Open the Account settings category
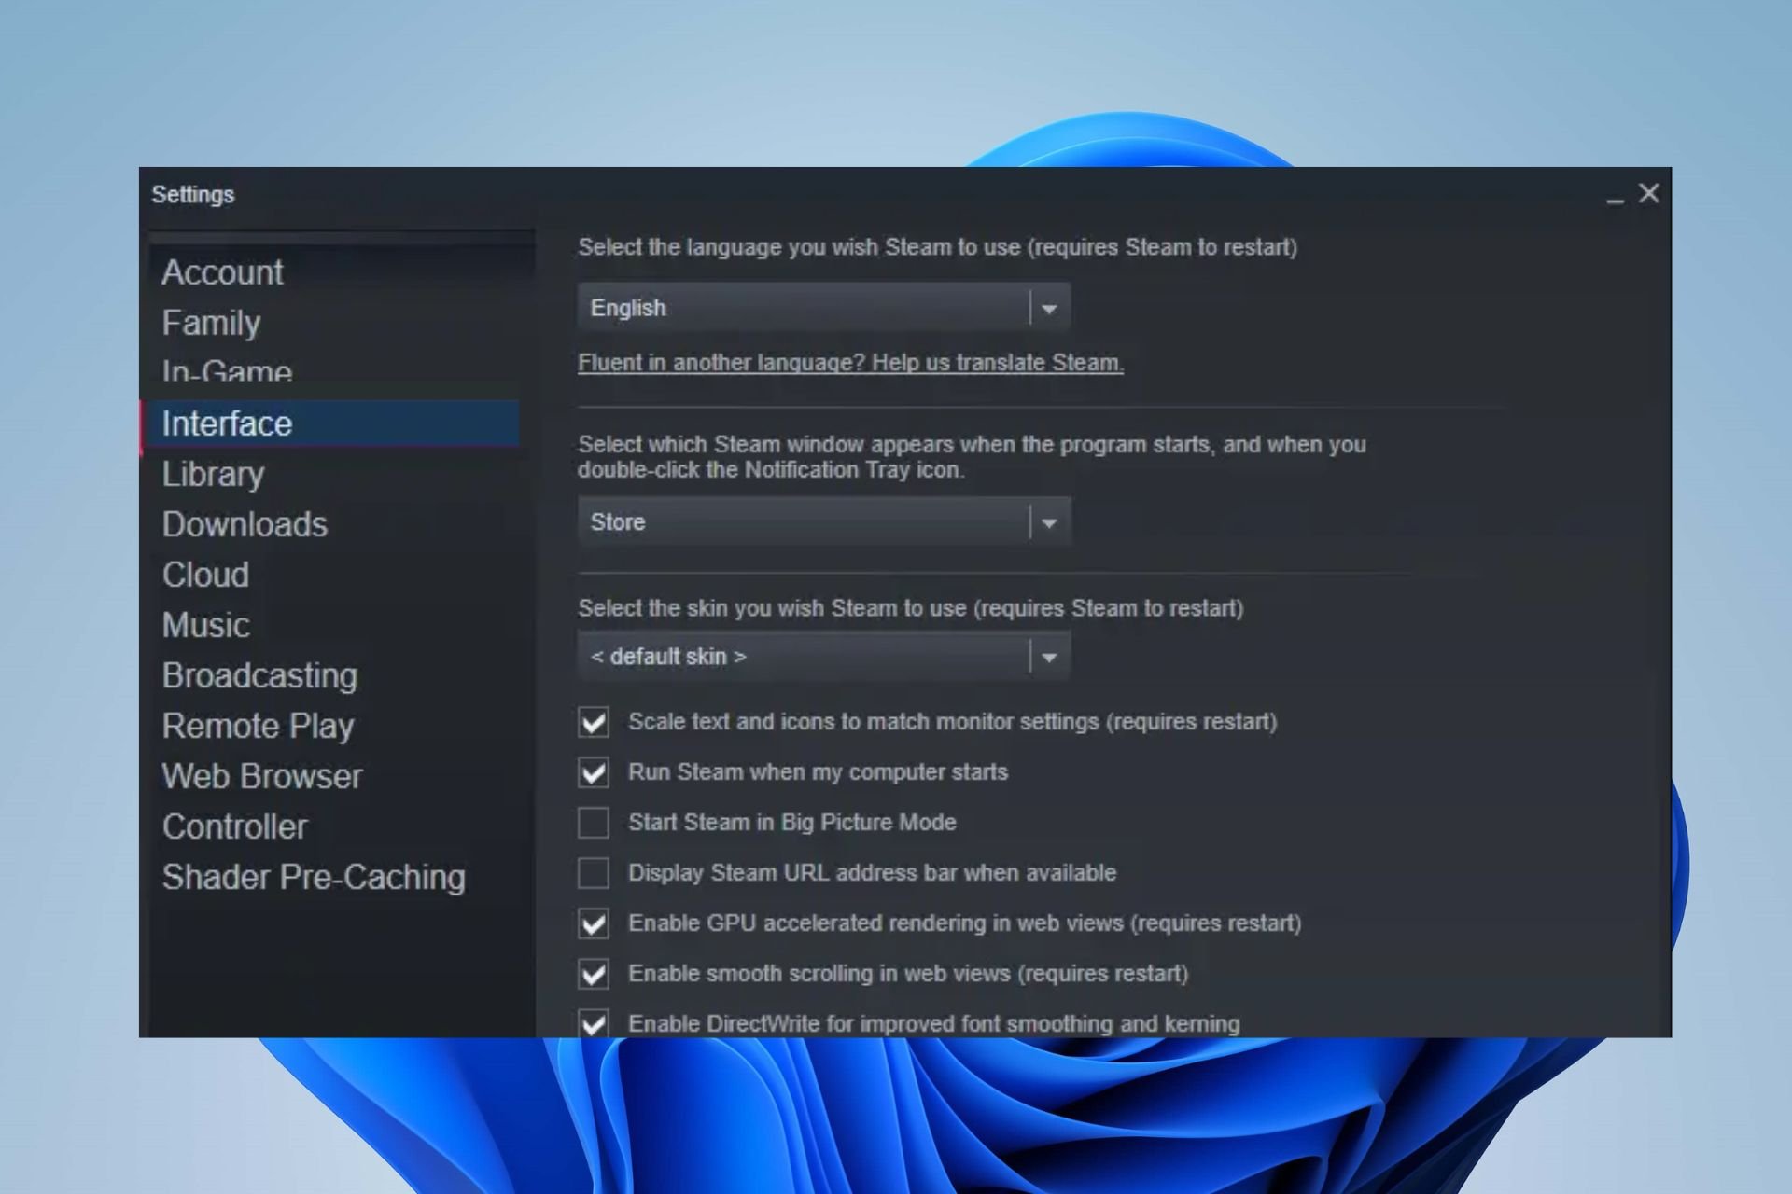 pyautogui.click(x=222, y=272)
